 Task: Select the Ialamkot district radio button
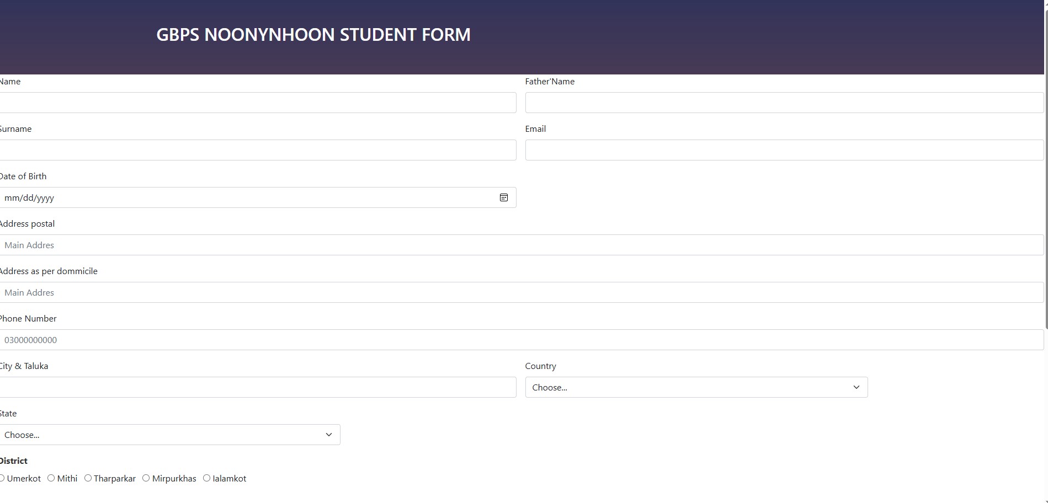point(207,478)
